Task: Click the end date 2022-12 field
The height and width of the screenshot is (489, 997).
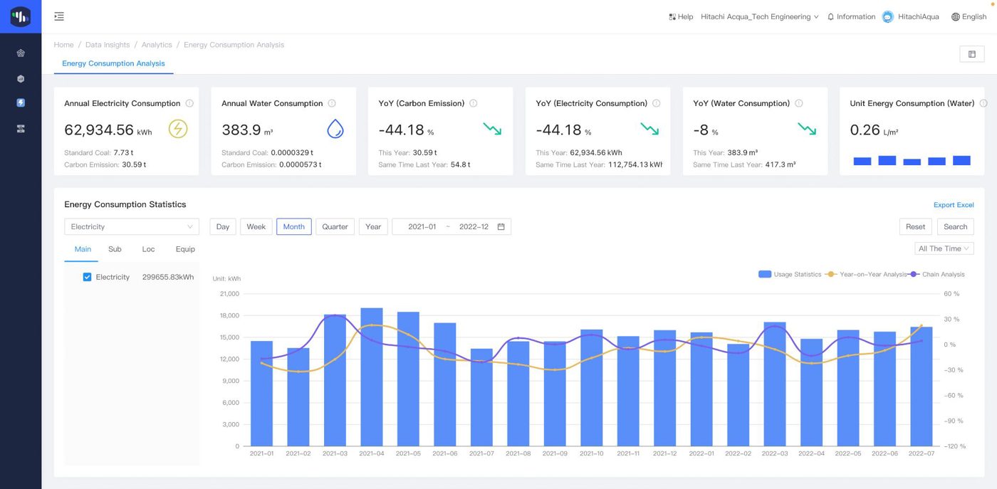Action: coord(474,227)
